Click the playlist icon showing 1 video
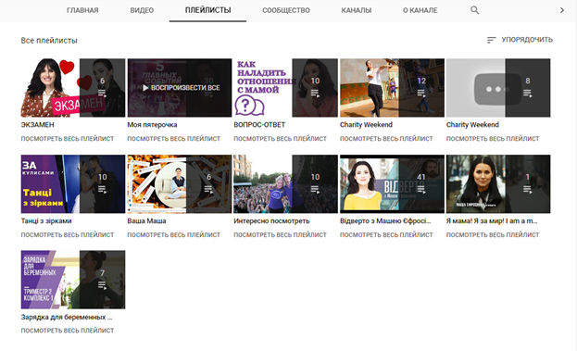 click(528, 190)
